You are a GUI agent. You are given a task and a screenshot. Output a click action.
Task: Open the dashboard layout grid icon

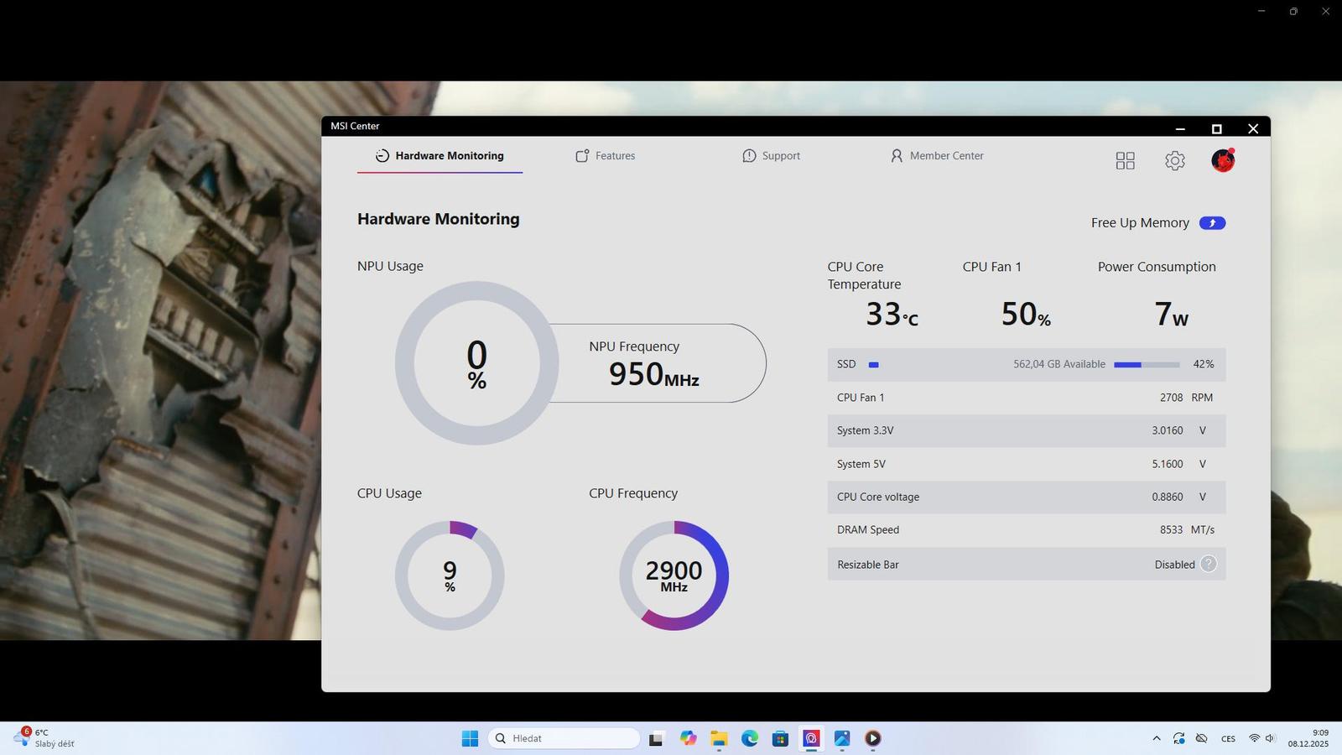pos(1125,160)
